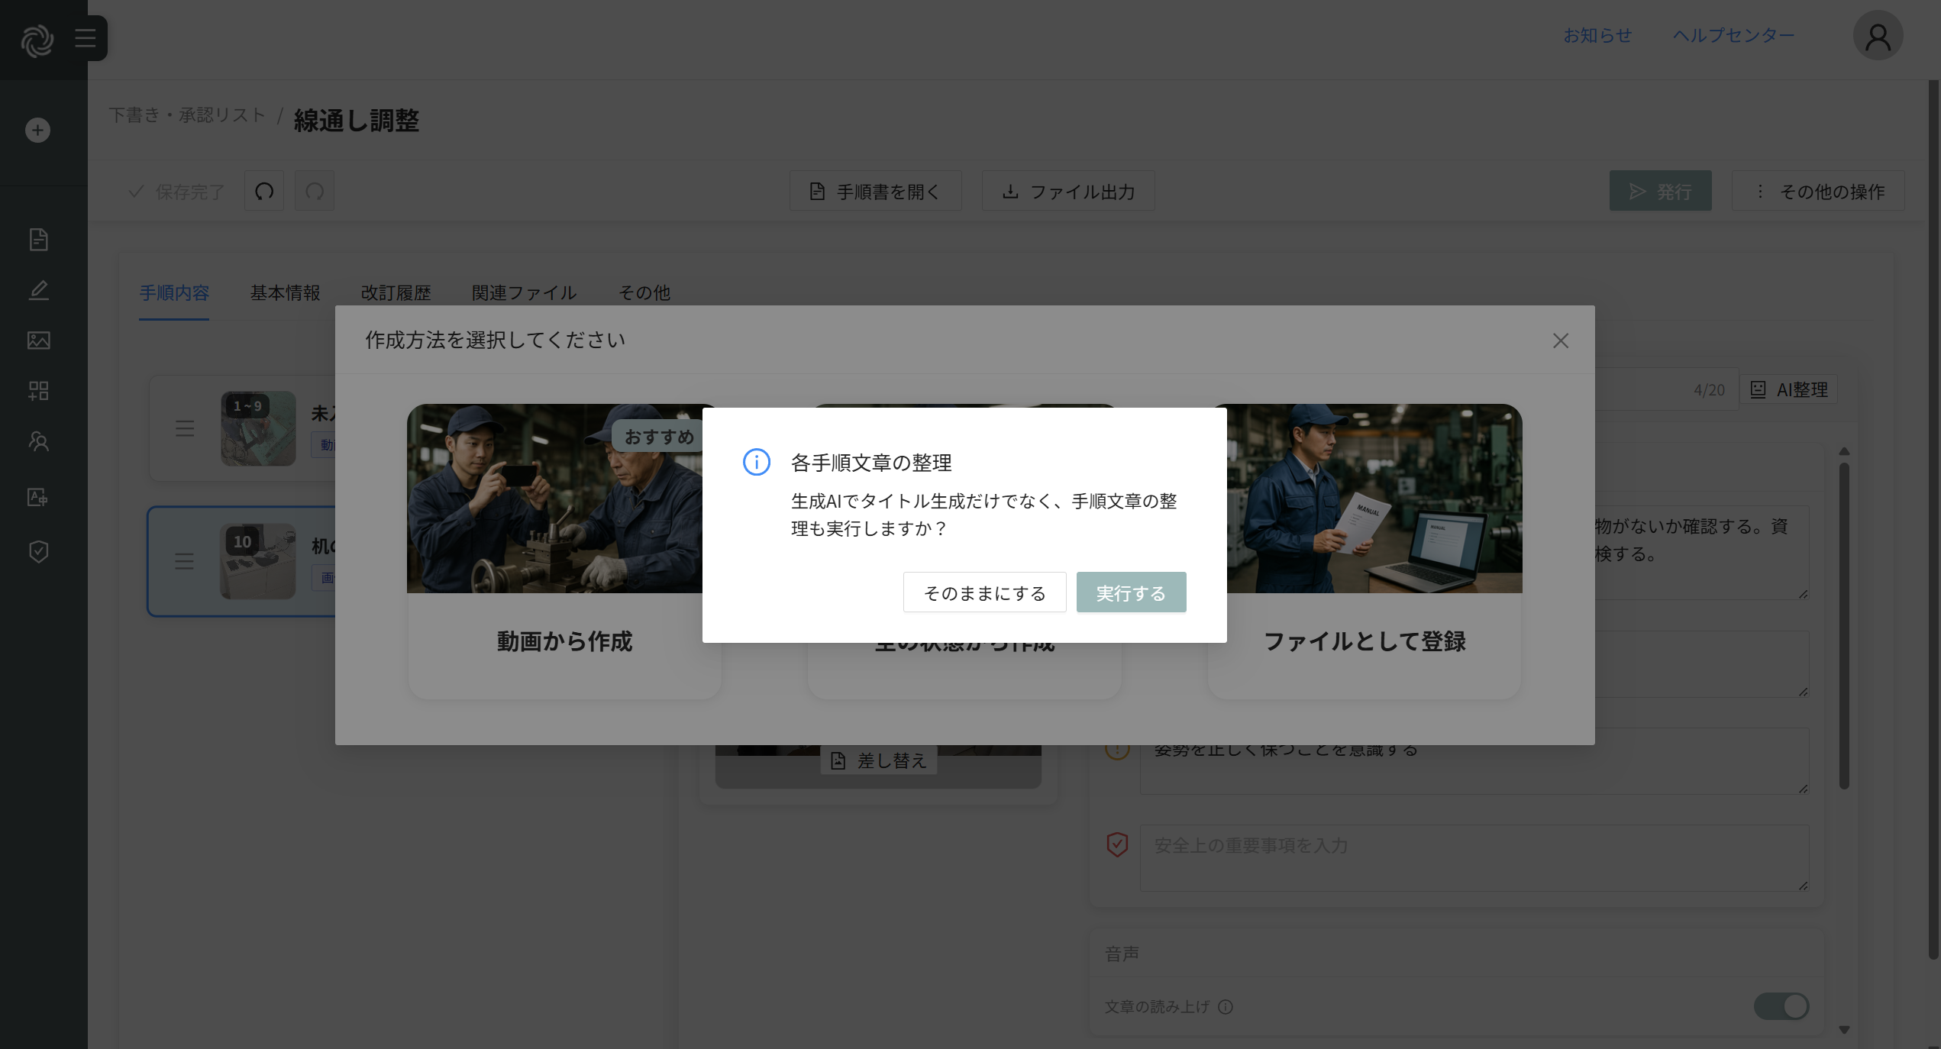Open the hamburger menu in top-left
Screen dimensions: 1941x1049
[x=86, y=38]
